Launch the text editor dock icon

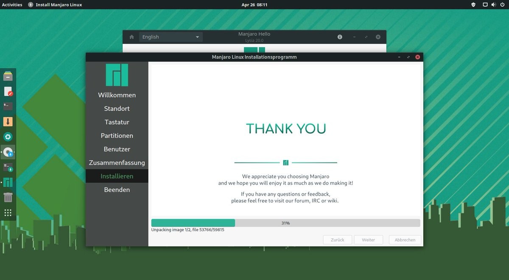[8, 91]
